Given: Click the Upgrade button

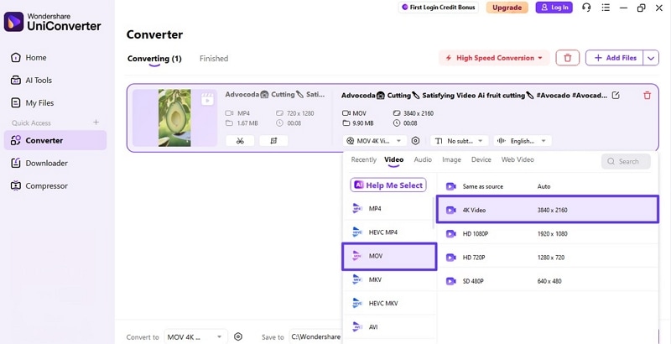Looking at the screenshot, I should point(507,8).
